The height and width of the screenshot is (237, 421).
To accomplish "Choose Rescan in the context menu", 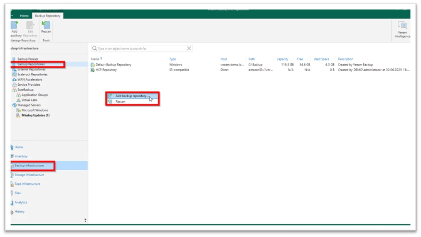I will (x=133, y=102).
